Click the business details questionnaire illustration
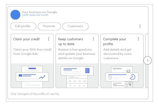The width and height of the screenshot is (159, 106). click(77, 75)
